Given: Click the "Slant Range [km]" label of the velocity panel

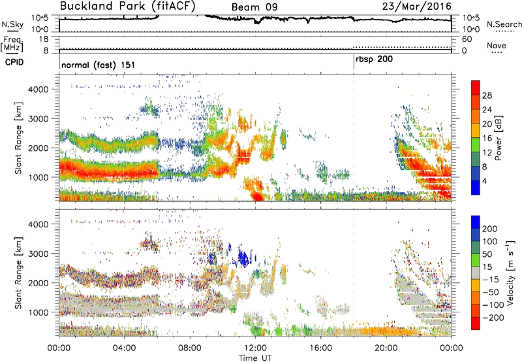Looking at the screenshot, I should (x=18, y=272).
